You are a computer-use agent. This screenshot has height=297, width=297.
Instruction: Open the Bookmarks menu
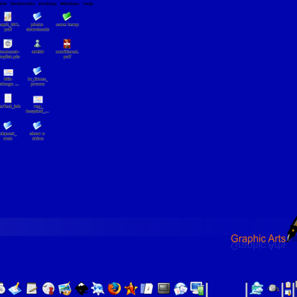tap(22, 4)
